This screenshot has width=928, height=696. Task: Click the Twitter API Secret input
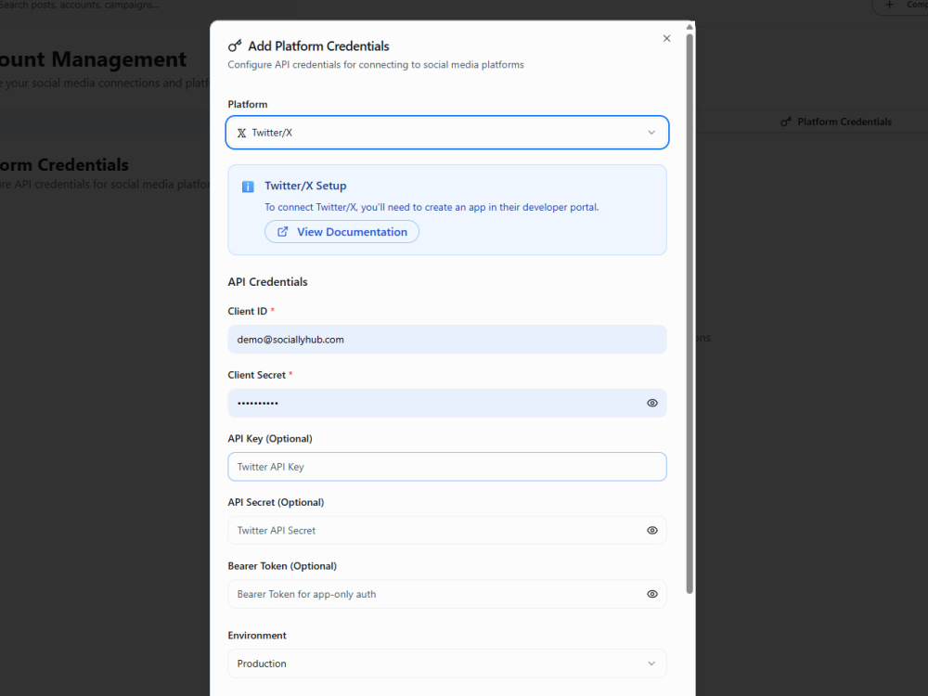point(447,530)
